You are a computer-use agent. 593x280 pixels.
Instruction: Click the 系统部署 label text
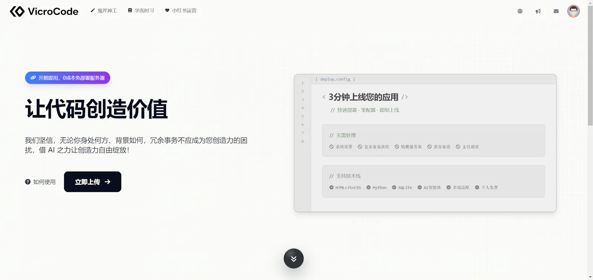tap(344, 147)
